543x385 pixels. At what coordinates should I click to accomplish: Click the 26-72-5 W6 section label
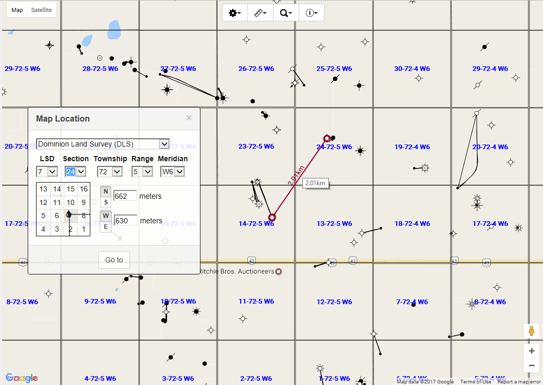[x=256, y=68]
